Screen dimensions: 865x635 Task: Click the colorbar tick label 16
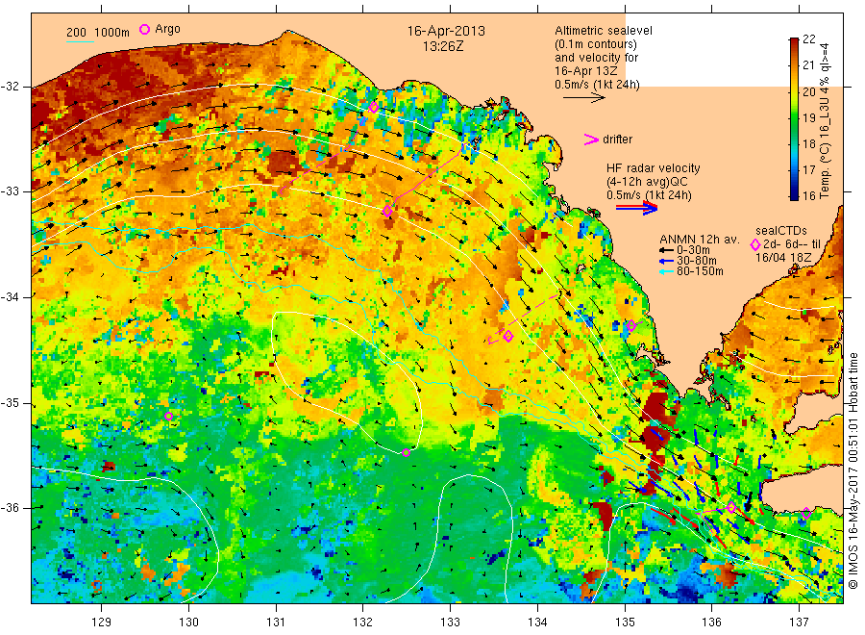(x=808, y=195)
